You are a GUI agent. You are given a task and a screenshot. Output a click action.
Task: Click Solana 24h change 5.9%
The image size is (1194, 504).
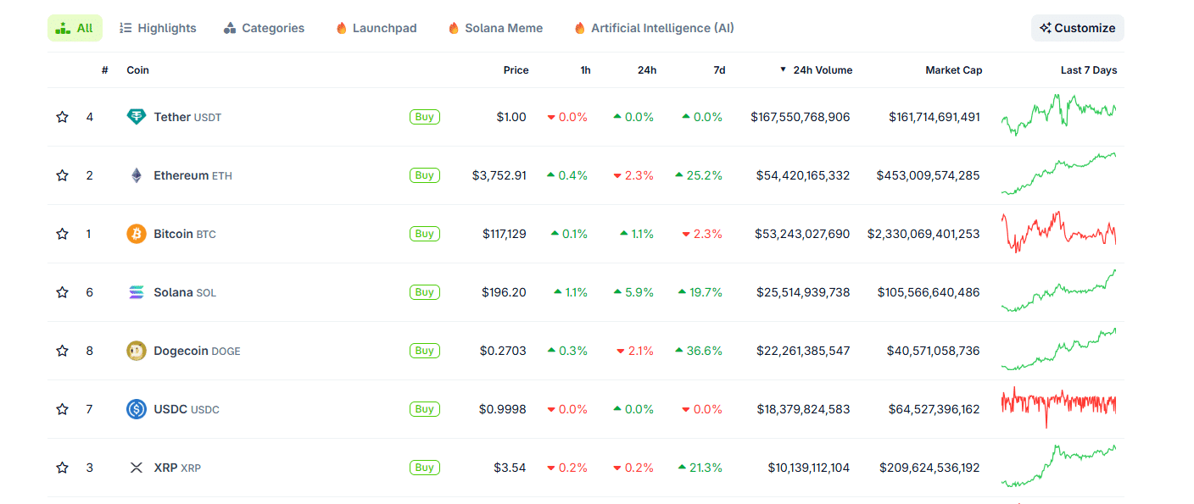(x=633, y=292)
